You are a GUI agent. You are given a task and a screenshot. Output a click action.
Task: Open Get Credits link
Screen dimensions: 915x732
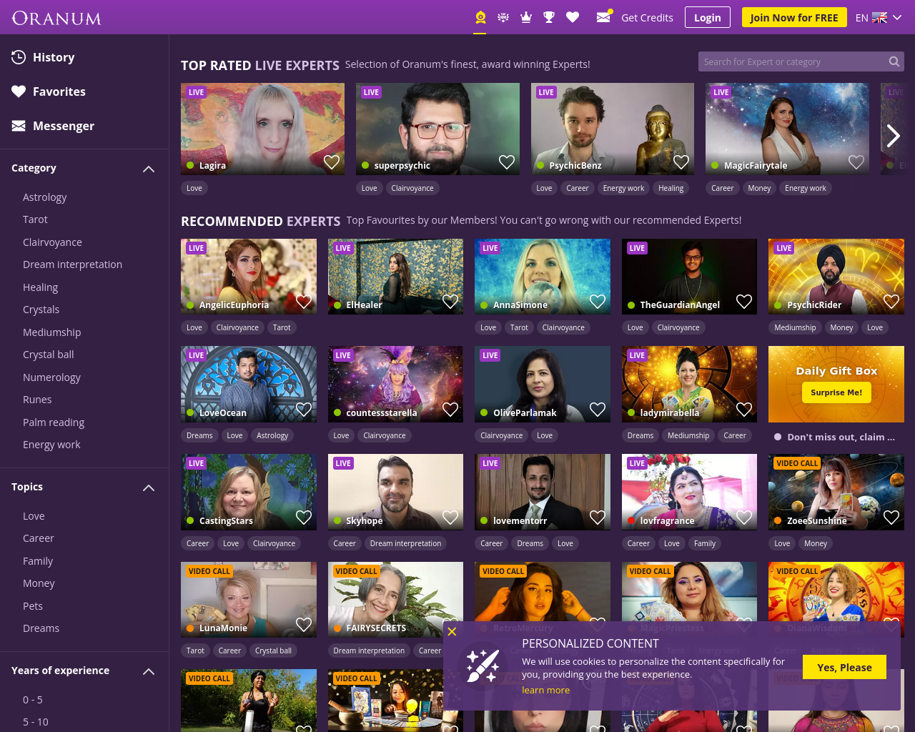[x=647, y=18]
